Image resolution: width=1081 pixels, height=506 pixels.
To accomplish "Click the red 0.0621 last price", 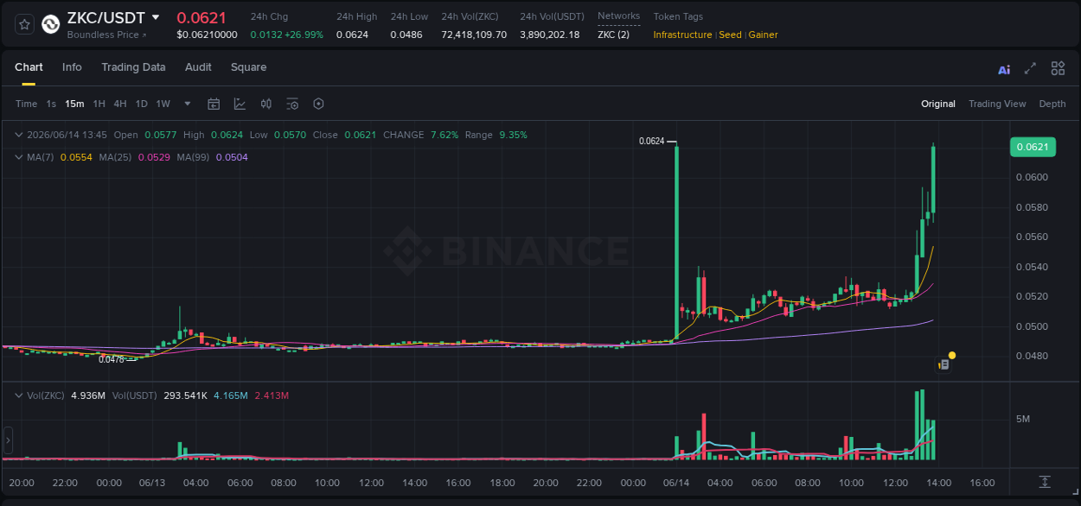I will pyautogui.click(x=201, y=18).
